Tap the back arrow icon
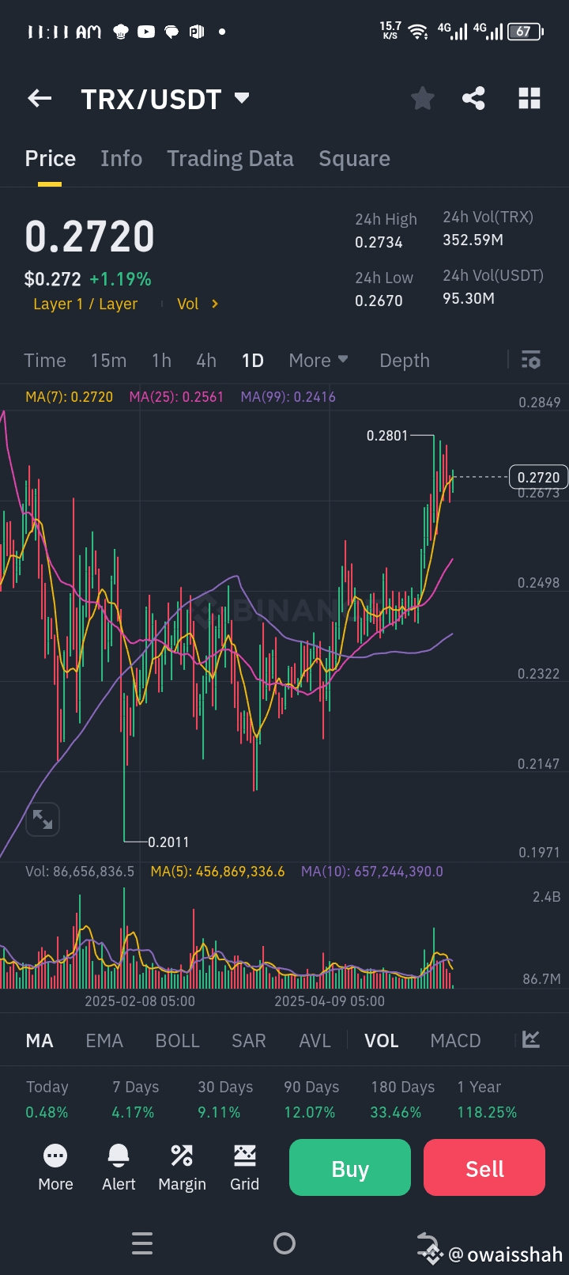569x1275 pixels. (40, 99)
